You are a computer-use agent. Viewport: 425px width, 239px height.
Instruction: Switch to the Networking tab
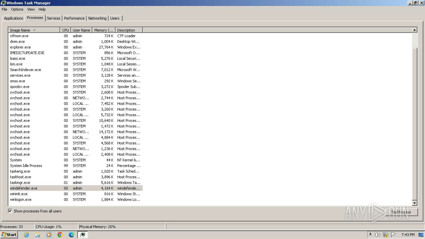[x=97, y=18]
